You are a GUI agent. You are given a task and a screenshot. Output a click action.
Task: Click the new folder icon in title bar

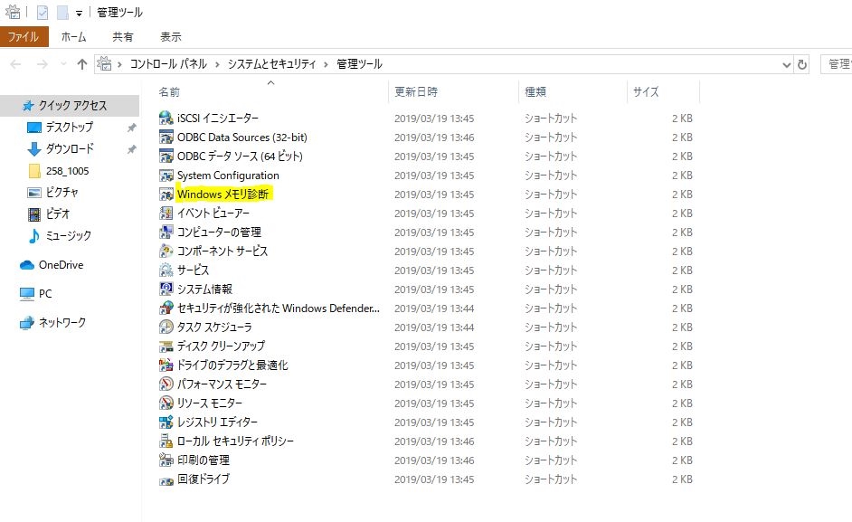tap(63, 12)
